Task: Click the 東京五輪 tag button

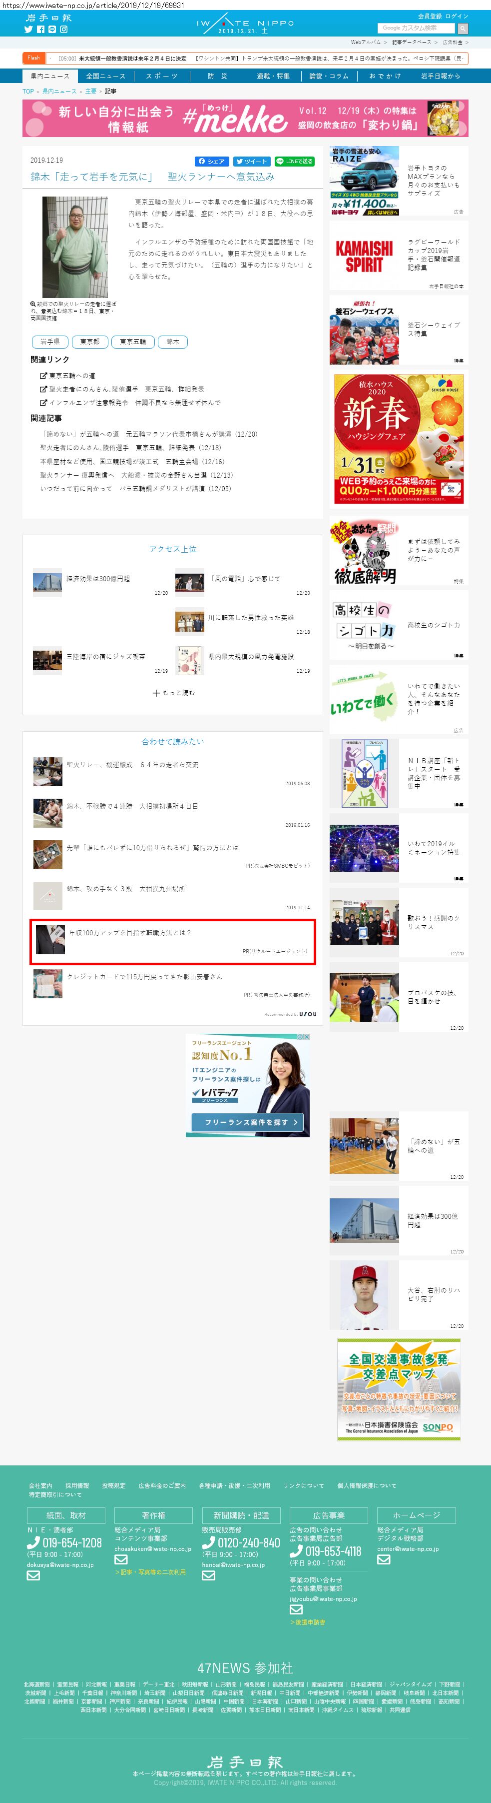Action: coord(132,342)
